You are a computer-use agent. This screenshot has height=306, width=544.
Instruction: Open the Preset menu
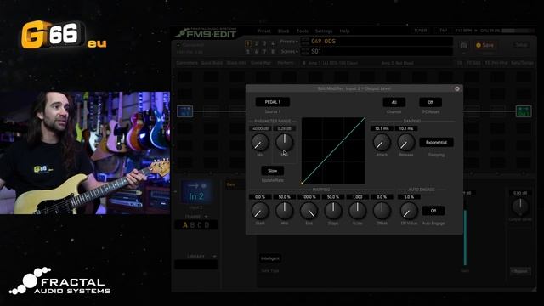pyautogui.click(x=263, y=31)
